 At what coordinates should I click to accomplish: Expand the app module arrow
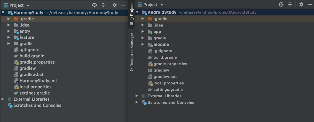pyautogui.click(x=143, y=32)
